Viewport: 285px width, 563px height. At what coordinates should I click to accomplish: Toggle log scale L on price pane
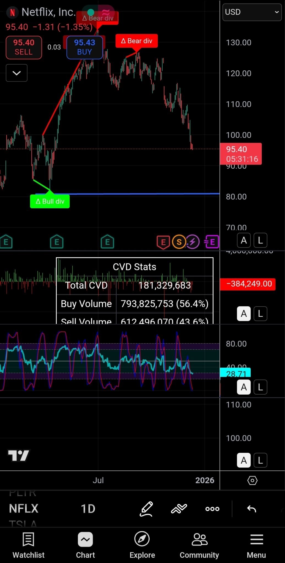click(x=260, y=240)
